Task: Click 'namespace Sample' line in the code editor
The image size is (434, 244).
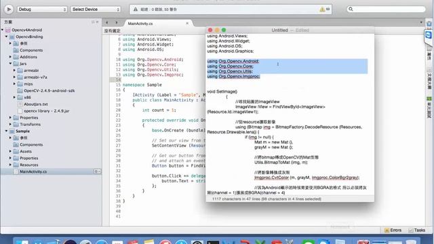Action: tap(142, 85)
